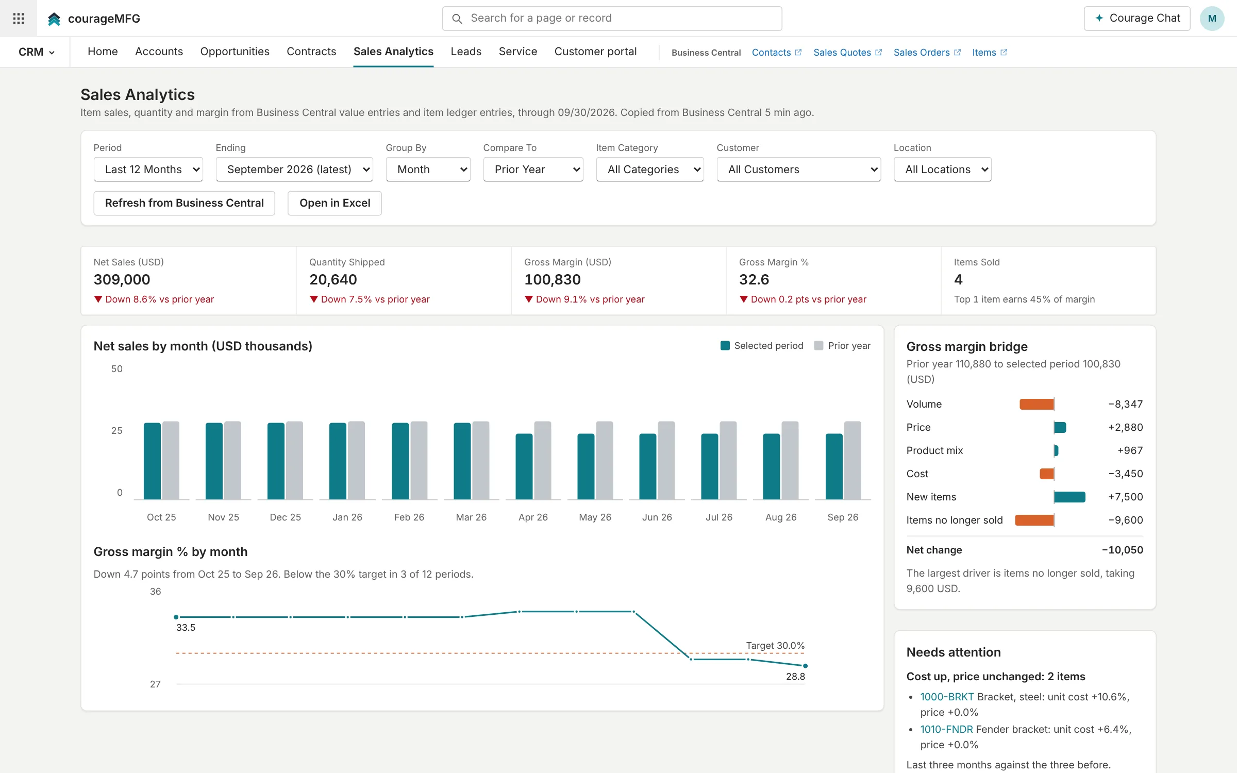The height and width of the screenshot is (773, 1237).
Task: Open the Customer filter dropdown
Action: click(x=799, y=170)
